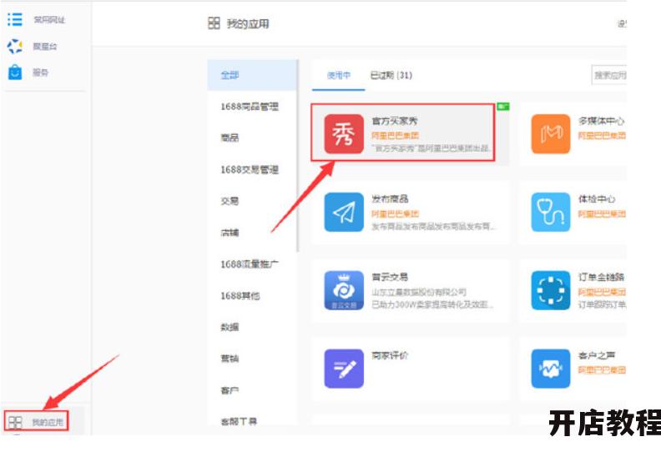Select the 1688商品管理 category

(250, 107)
